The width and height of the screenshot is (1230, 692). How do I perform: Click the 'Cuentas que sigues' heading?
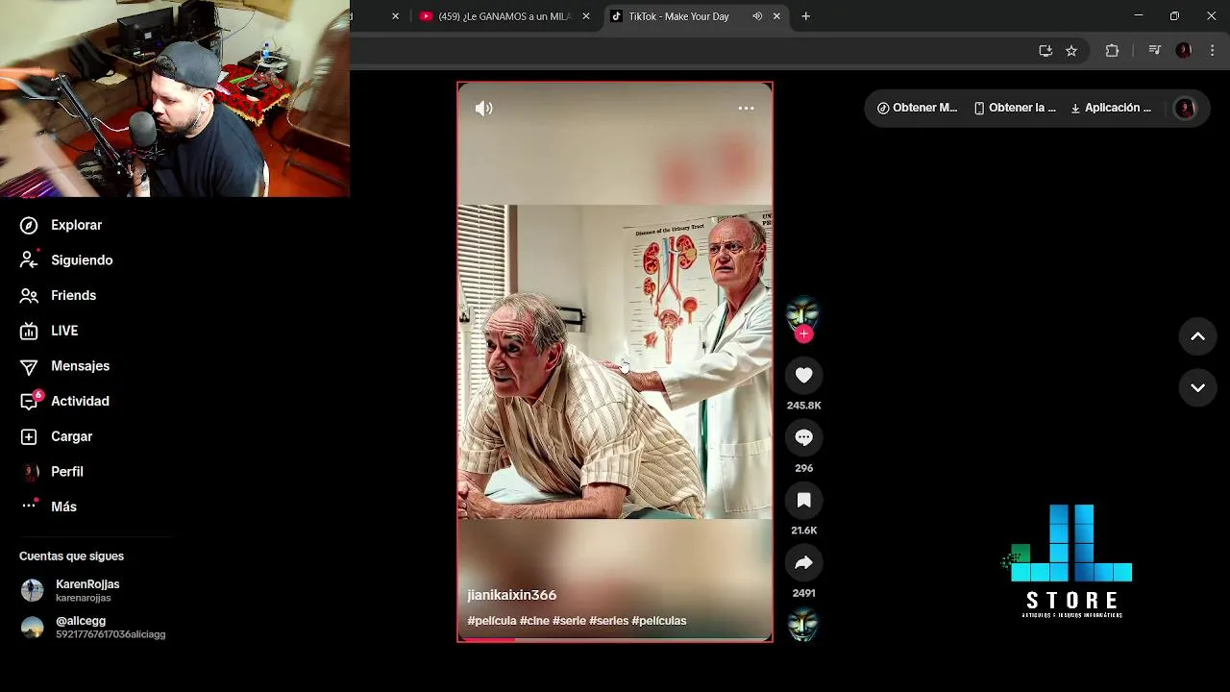[71, 556]
